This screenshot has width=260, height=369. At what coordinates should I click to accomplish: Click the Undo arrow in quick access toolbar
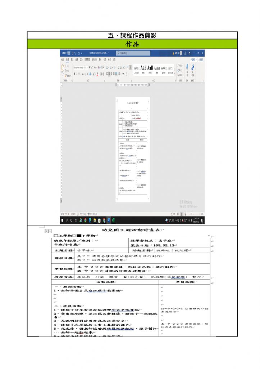click(x=76, y=53)
